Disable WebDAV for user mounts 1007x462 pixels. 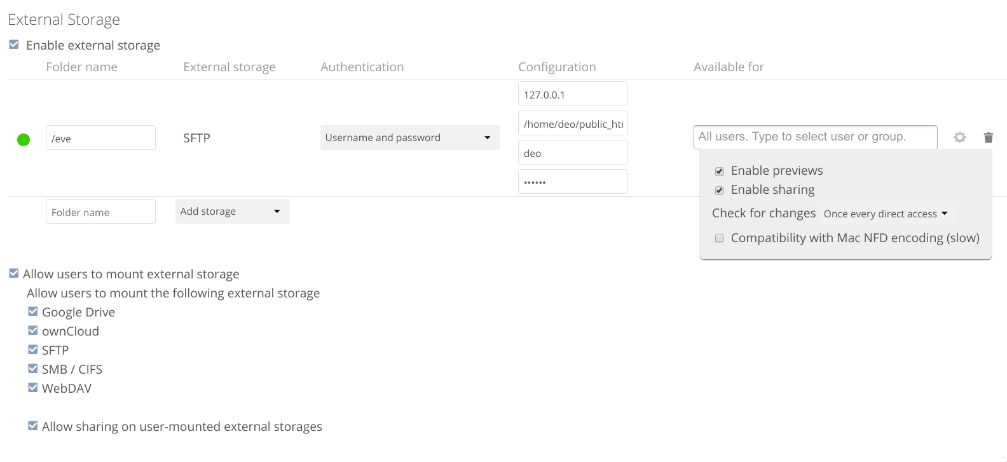pos(33,388)
